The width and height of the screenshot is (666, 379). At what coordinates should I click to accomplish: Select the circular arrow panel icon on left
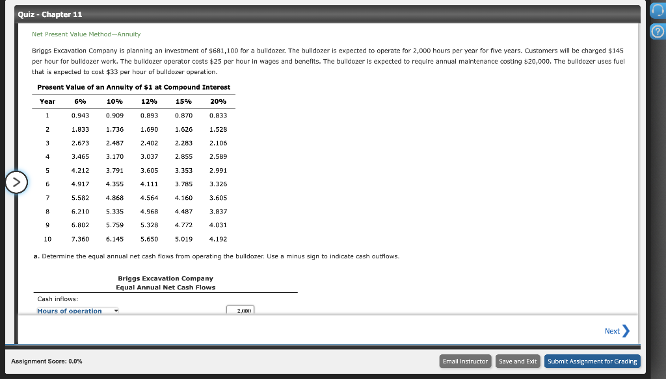click(x=16, y=182)
